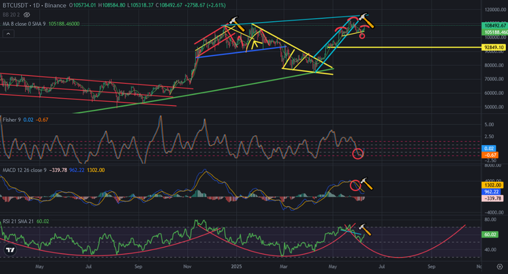Image resolution: width=508 pixels, height=274 pixels.
Task: Click the MA value 105188.46000 in the legend
Action: 64,24
